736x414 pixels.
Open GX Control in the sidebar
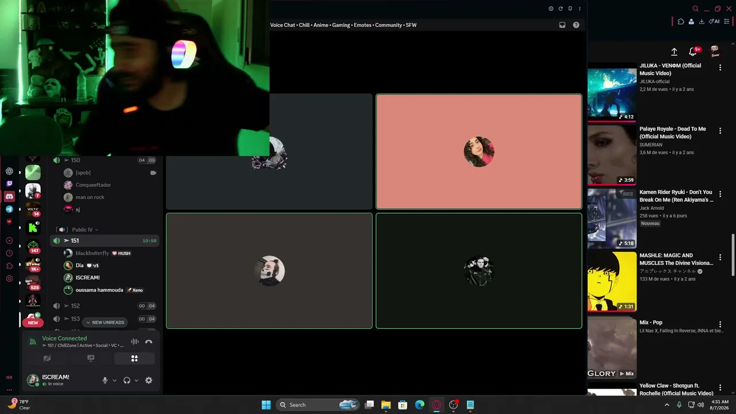coord(9,377)
